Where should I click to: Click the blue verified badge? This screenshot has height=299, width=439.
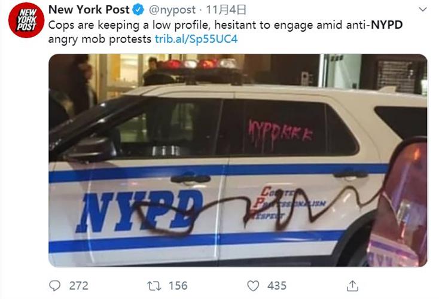138,10
